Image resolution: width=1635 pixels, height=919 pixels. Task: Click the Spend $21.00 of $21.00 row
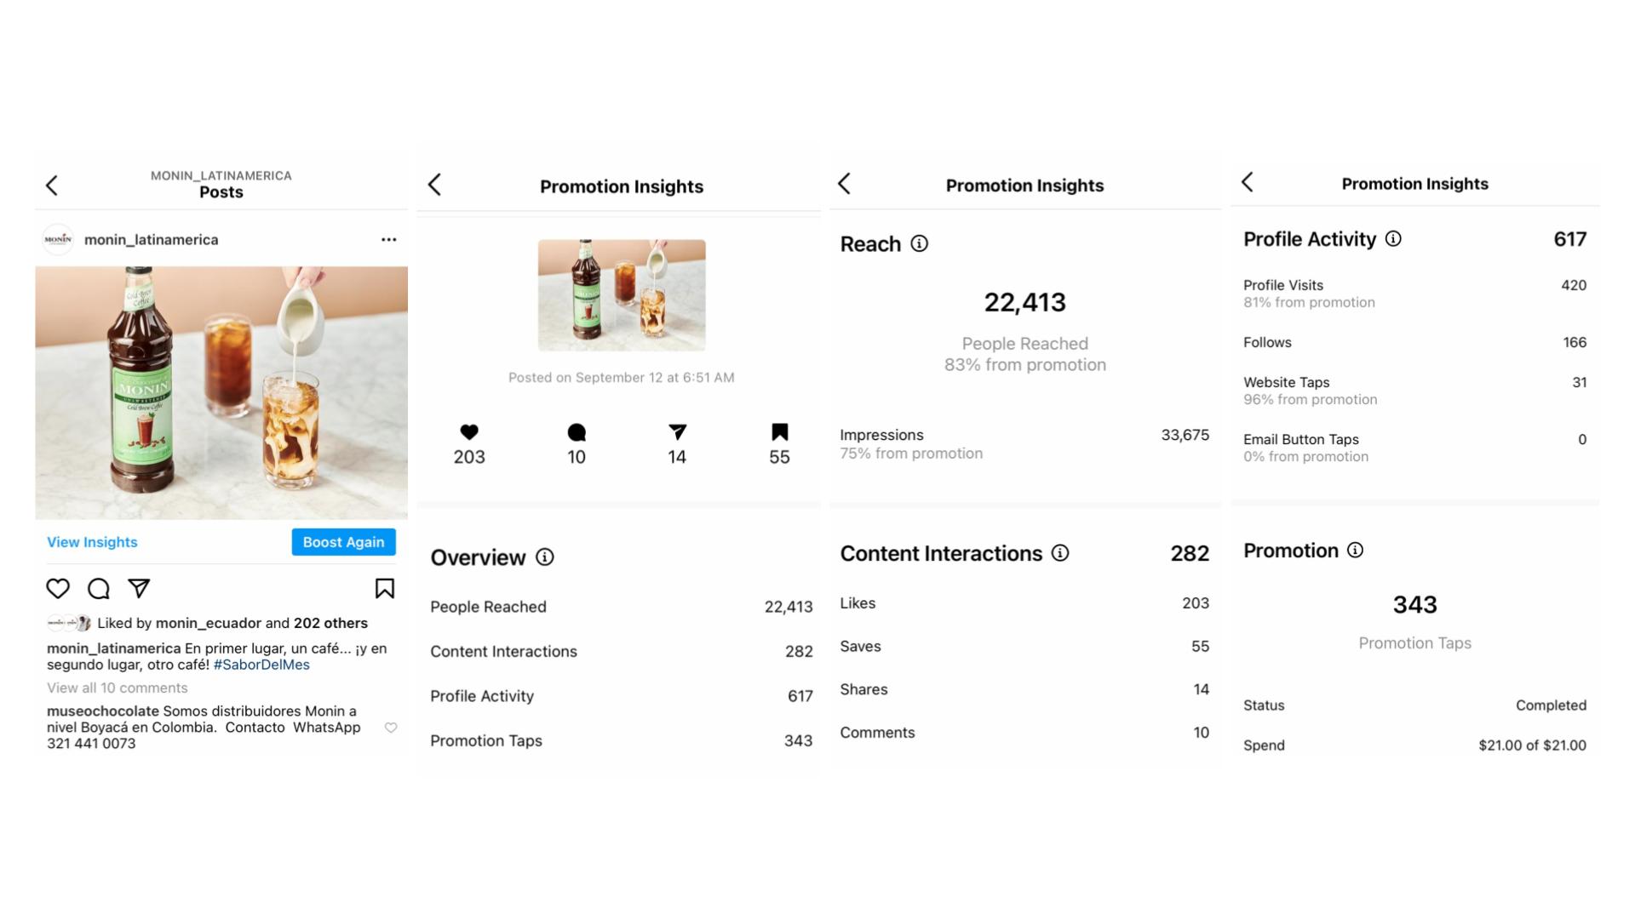tap(1414, 745)
